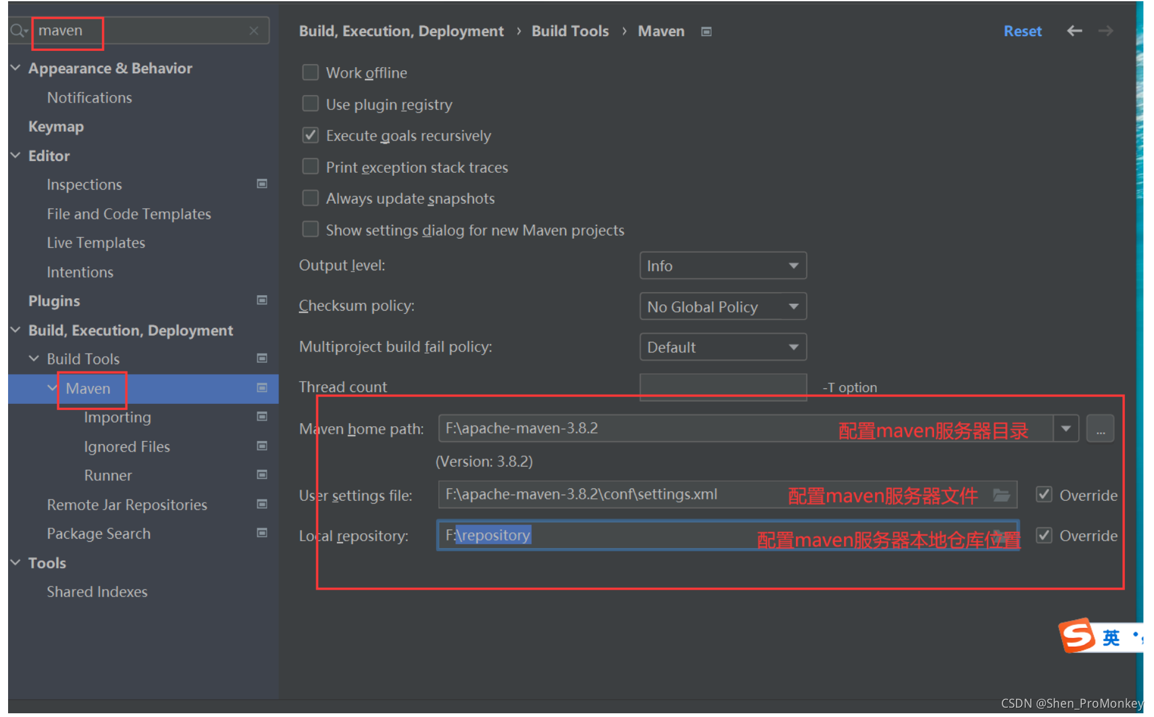
Task: Click the User settings file path field
Action: click(728, 495)
